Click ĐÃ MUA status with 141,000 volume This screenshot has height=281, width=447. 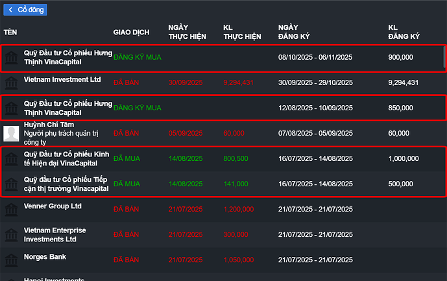(x=127, y=184)
